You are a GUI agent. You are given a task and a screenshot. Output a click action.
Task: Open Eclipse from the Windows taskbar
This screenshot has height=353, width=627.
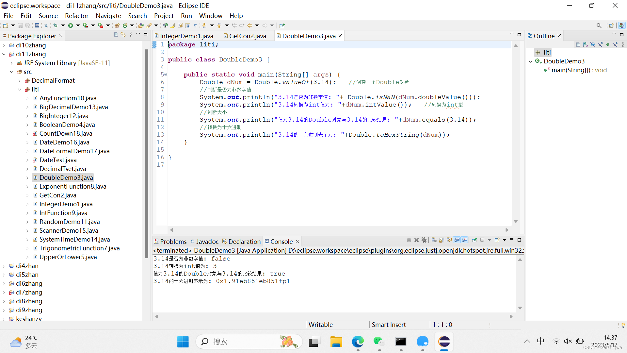444,342
